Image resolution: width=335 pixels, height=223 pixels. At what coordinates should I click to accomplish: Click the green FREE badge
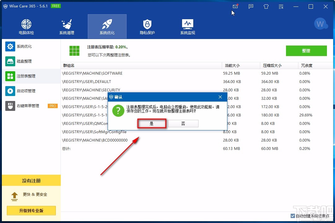point(56,6)
